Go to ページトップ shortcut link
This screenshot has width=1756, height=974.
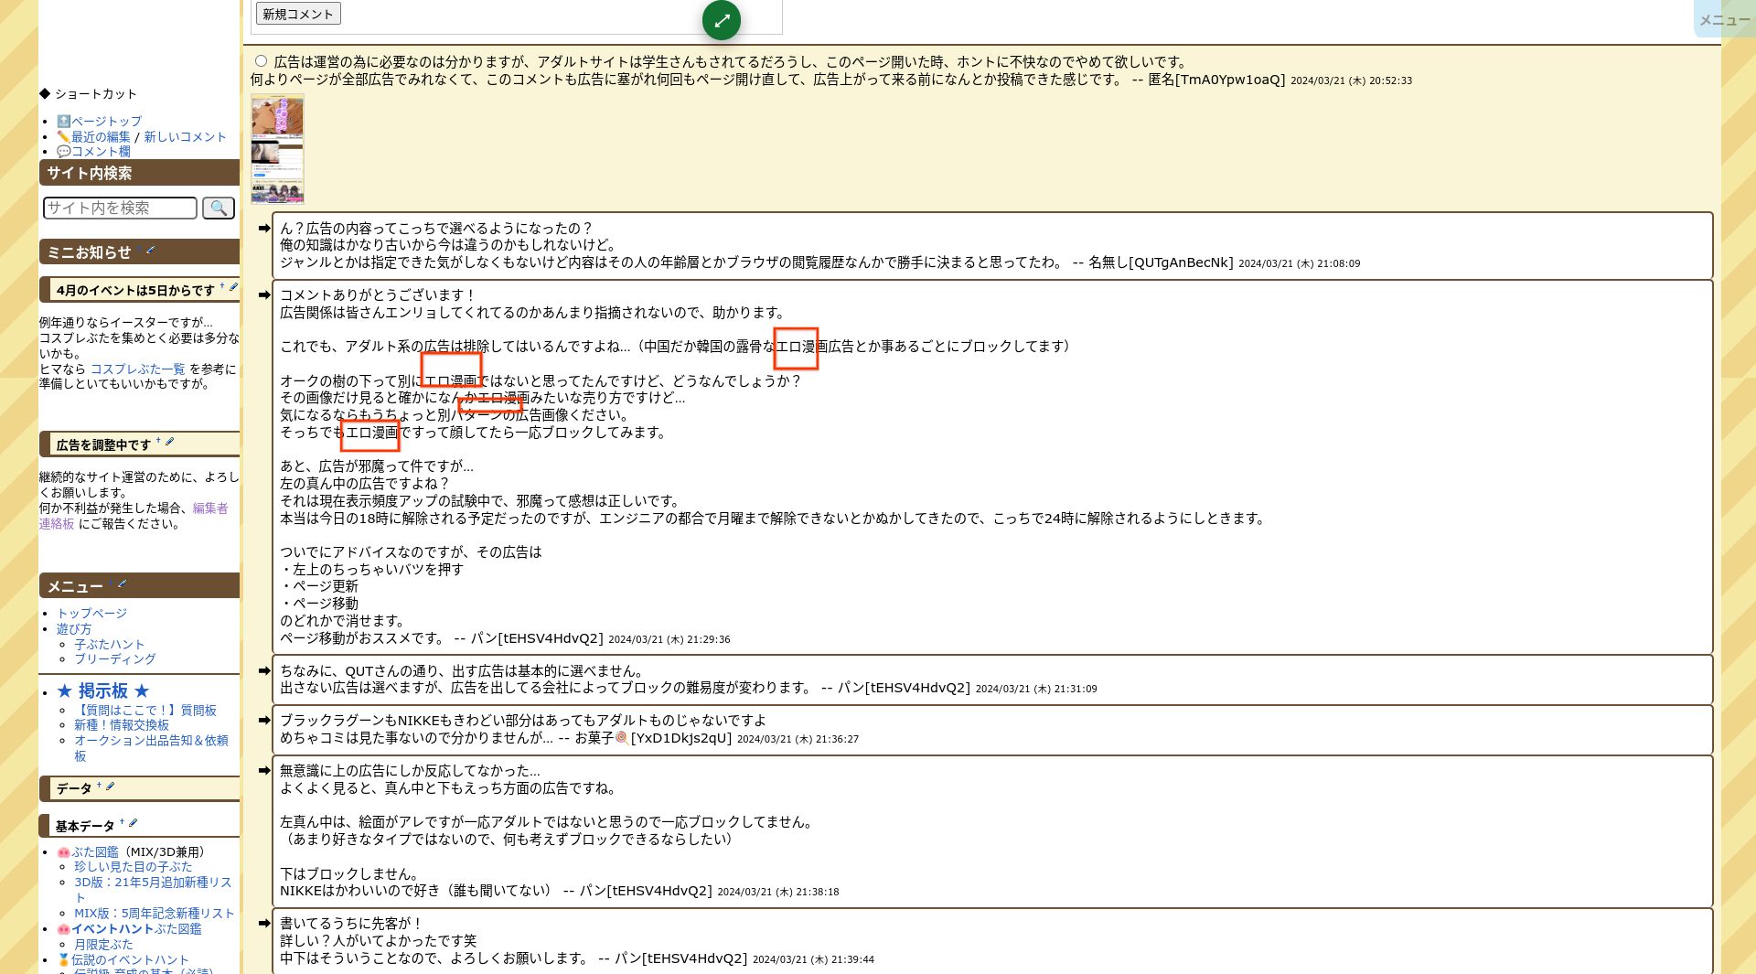tap(106, 121)
